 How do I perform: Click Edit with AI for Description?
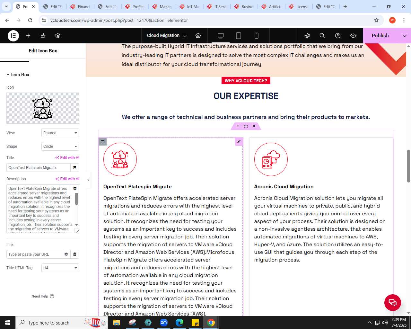[67, 179]
